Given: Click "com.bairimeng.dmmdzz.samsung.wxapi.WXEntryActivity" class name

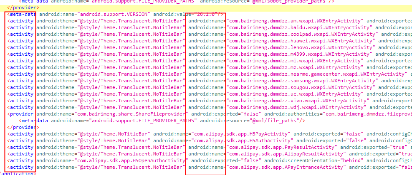Looking at the screenshot, I should click(303, 81).
